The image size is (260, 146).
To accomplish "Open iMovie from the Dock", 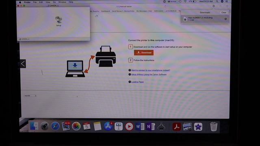I will coord(198,127).
